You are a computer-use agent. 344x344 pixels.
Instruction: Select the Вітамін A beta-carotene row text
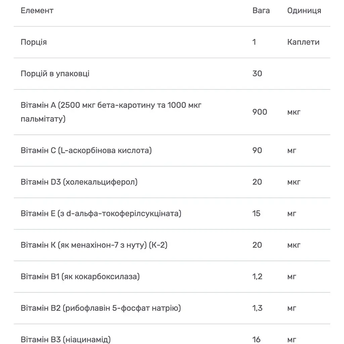[x=111, y=112]
